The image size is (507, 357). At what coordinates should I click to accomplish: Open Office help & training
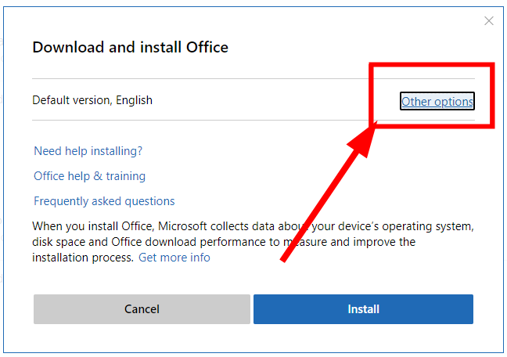pyautogui.click(x=90, y=176)
